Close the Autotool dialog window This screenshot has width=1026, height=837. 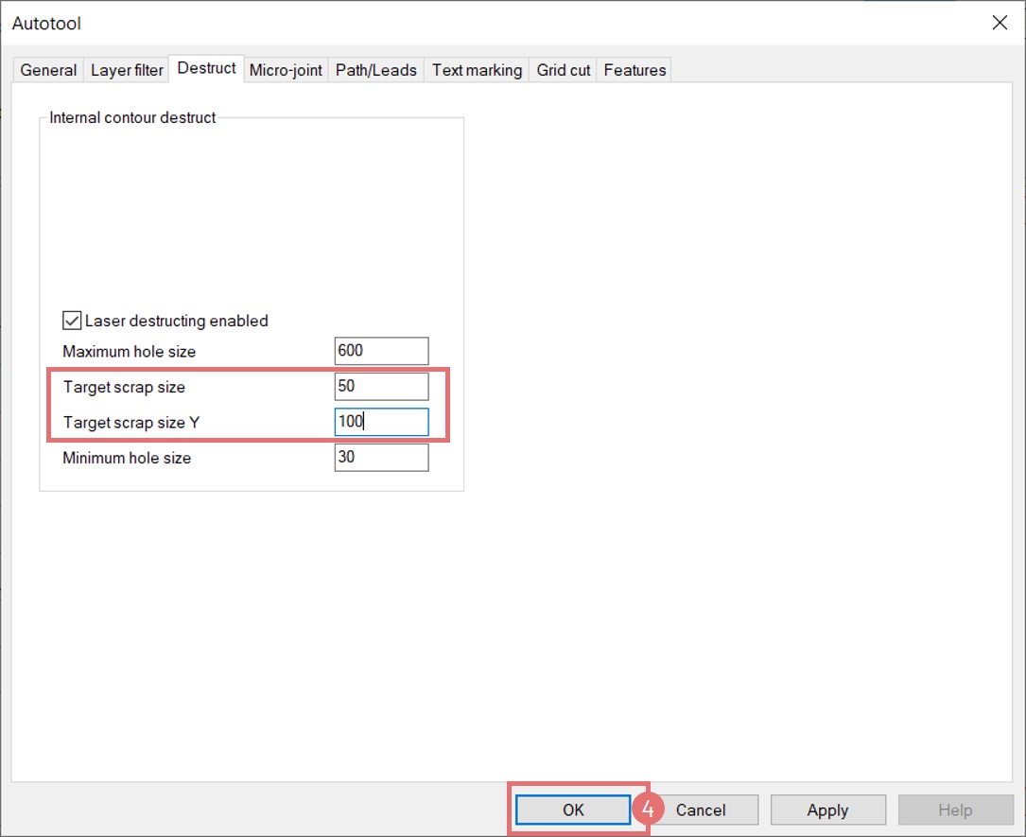(x=999, y=23)
